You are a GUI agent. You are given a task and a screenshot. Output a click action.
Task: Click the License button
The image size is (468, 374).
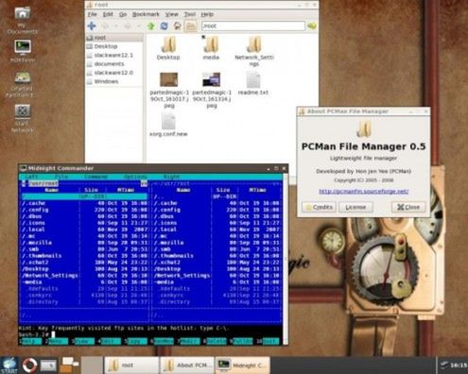click(x=355, y=207)
